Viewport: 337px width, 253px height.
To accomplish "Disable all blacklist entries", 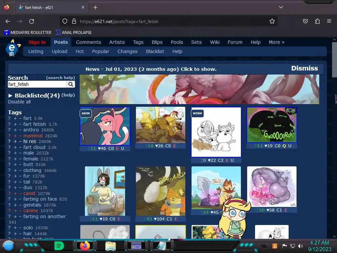I will [19, 102].
